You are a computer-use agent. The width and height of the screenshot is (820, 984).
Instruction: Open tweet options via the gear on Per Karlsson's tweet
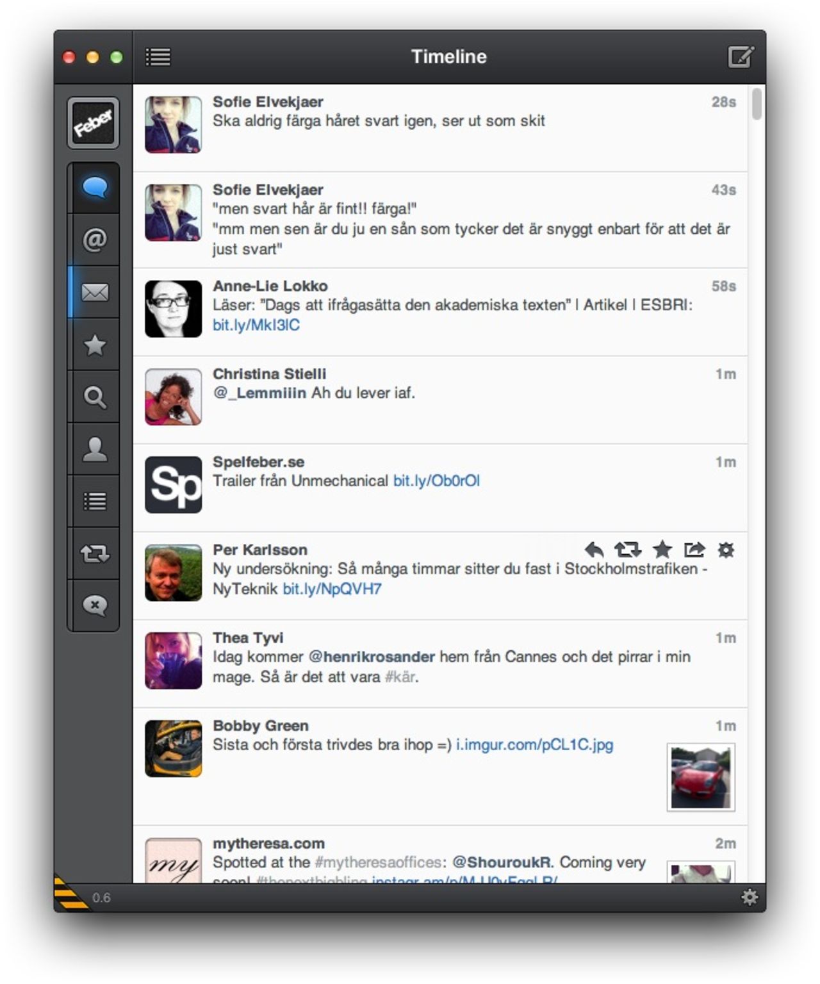pyautogui.click(x=726, y=550)
